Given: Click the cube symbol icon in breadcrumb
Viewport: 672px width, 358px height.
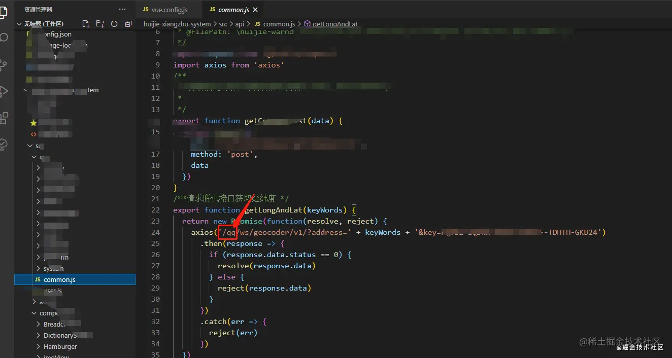Looking at the screenshot, I should click(308, 24).
